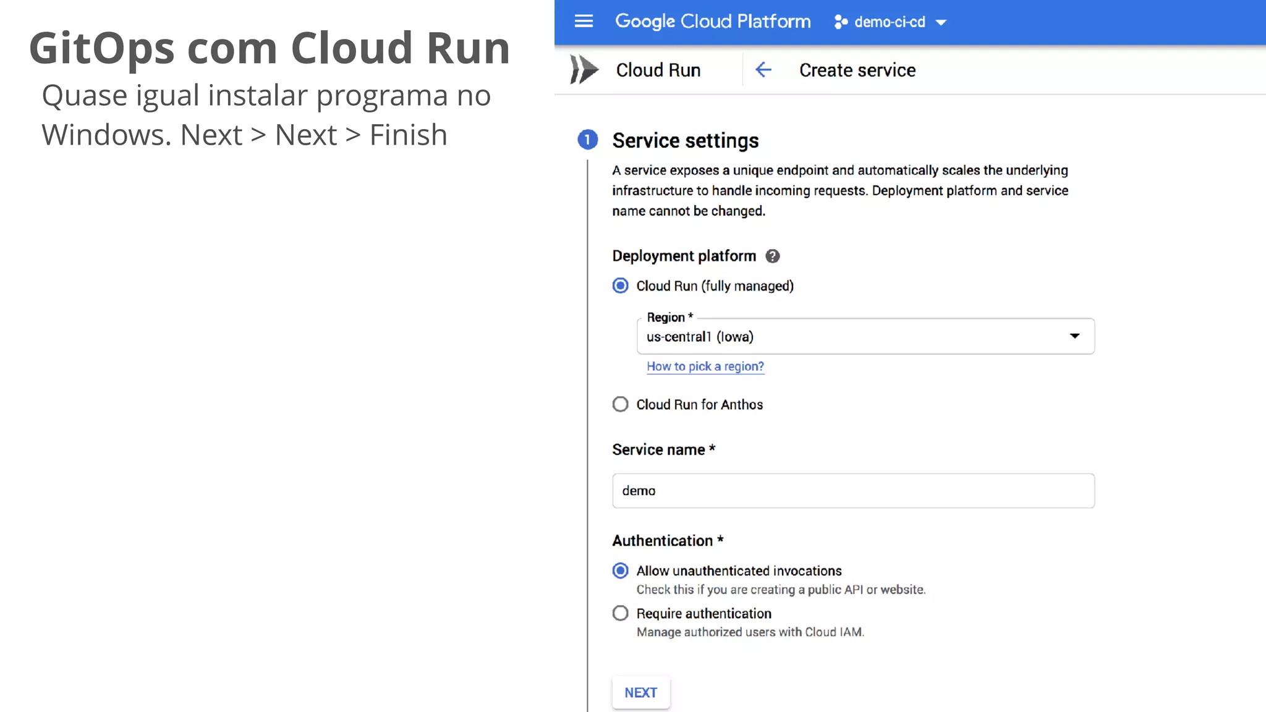The height and width of the screenshot is (712, 1266).
Task: Open the Deployment platform help icon
Action: pyautogui.click(x=773, y=256)
